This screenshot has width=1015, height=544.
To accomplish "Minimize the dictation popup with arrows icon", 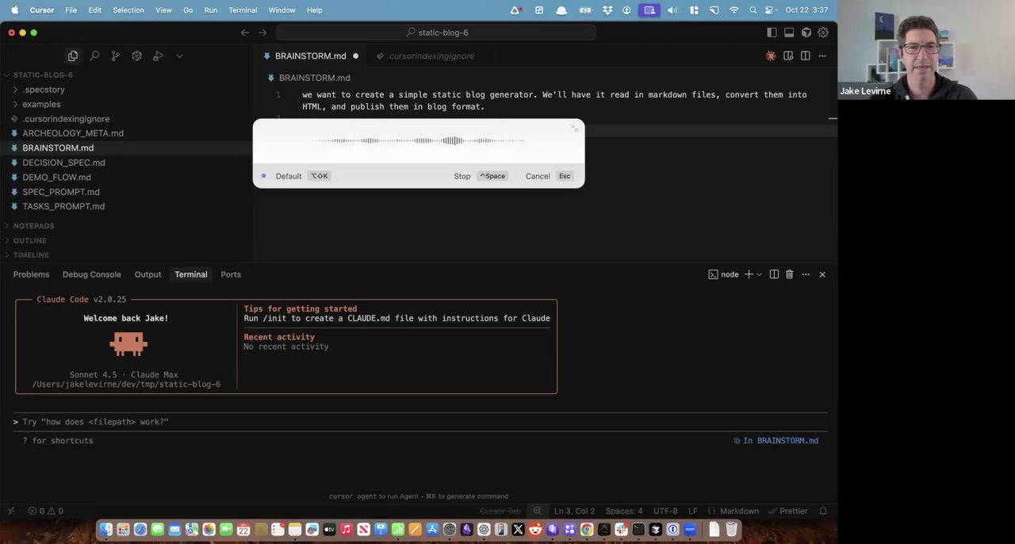I will click(x=575, y=128).
